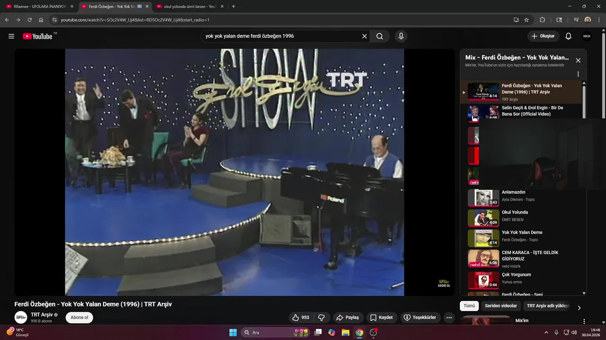This screenshot has height=340, width=606.
Task: Bookmark this page with the star icon
Action: 526,20
